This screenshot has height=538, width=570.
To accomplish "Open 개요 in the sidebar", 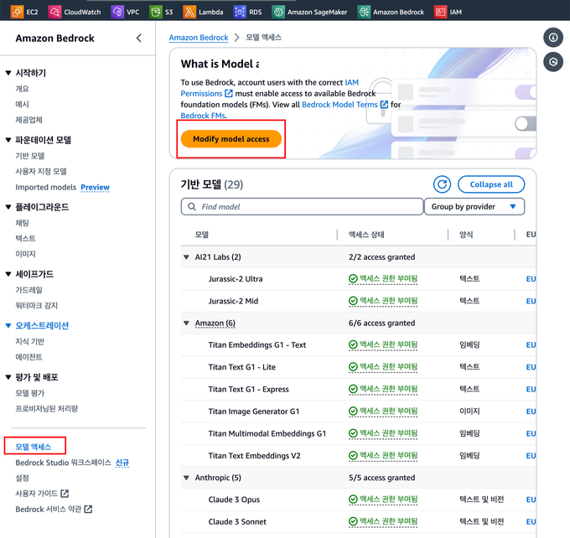I will [22, 89].
